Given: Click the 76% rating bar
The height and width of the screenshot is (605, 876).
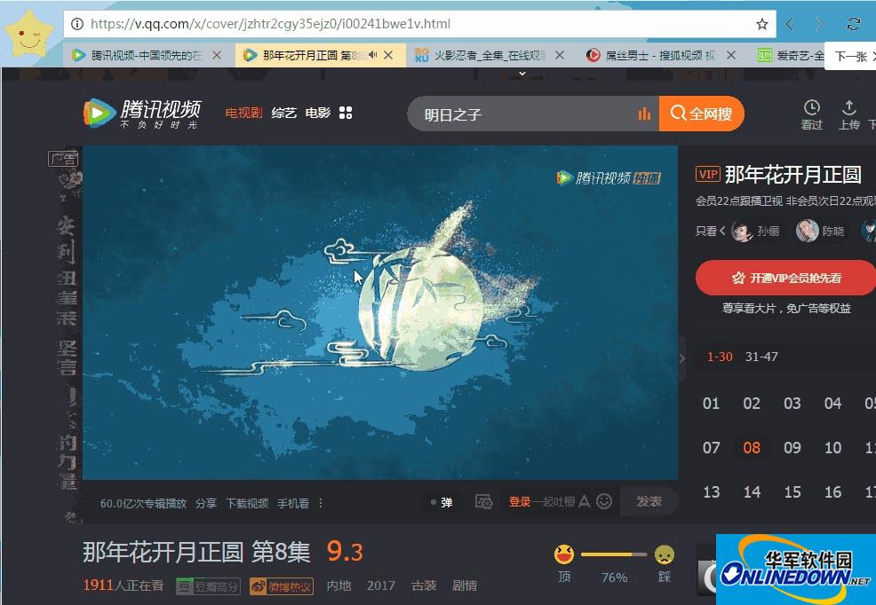Looking at the screenshot, I should 614,554.
